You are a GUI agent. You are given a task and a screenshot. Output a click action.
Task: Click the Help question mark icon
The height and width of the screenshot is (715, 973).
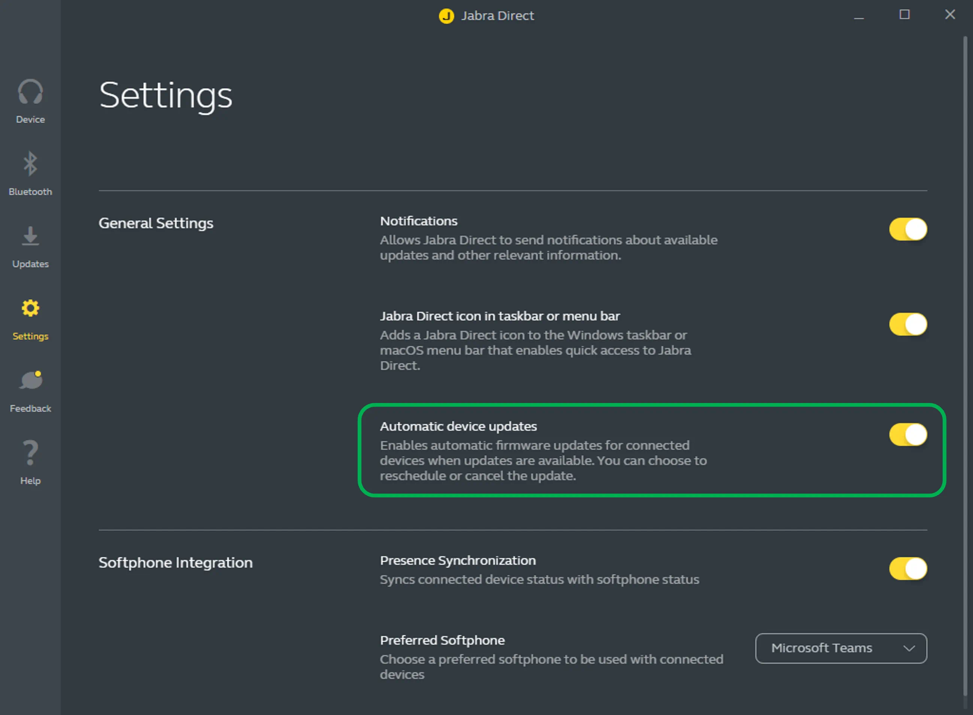(x=30, y=453)
